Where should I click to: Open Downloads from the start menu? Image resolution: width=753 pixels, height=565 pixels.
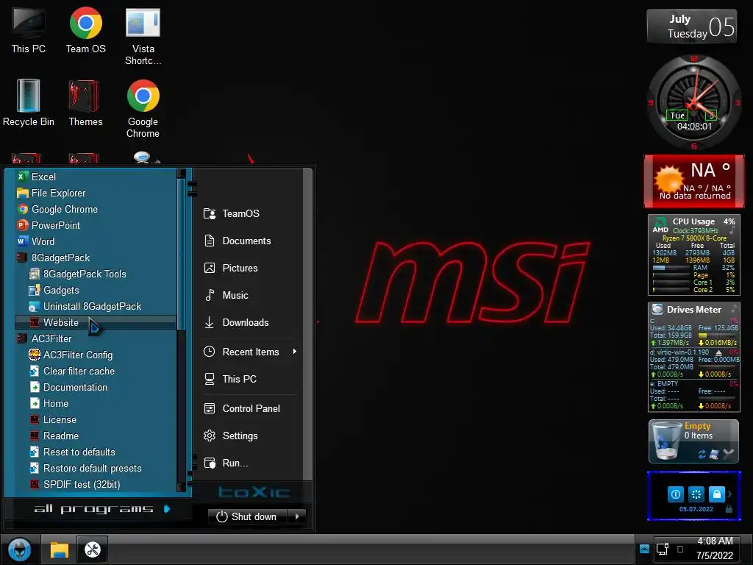(x=236, y=323)
